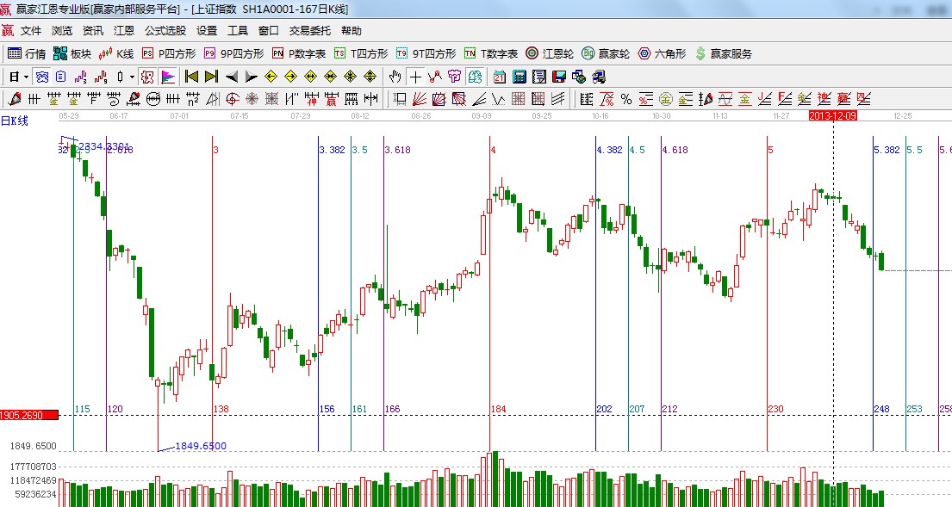Screen dimensions: 952x507
Task: Select the Gann fan lines tool
Action: [420, 99]
